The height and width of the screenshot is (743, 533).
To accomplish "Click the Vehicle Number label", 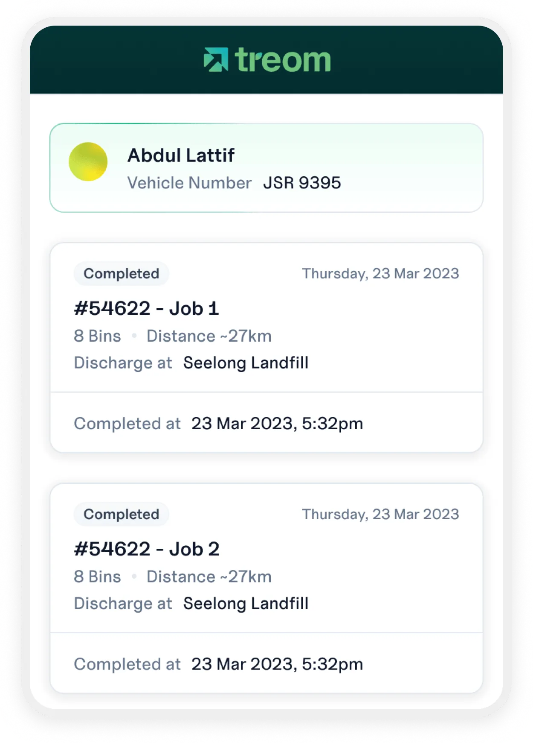I will 189,183.
